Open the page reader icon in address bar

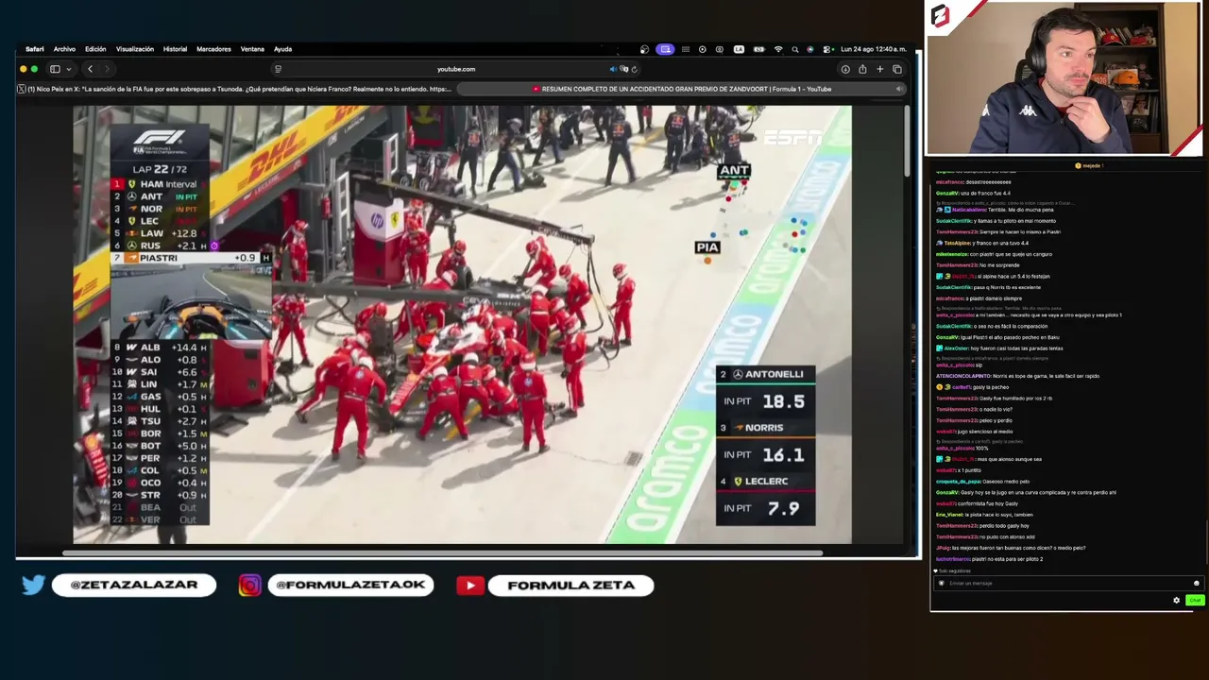(x=278, y=69)
